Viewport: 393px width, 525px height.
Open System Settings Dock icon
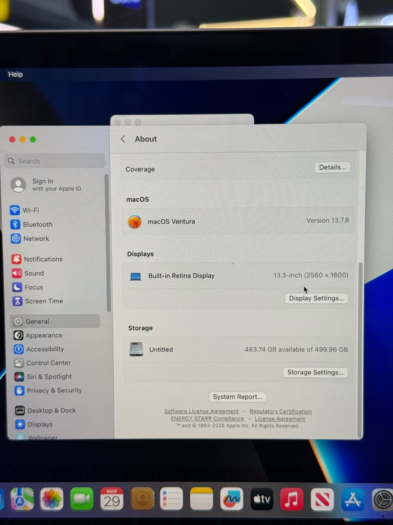[x=382, y=499]
